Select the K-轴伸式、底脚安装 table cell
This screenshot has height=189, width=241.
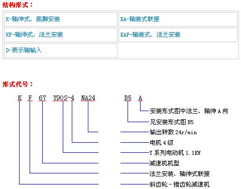(x=61, y=19)
